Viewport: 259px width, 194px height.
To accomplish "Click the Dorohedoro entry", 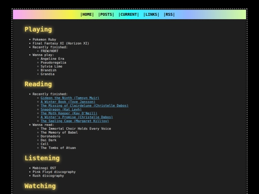I will [50, 137].
